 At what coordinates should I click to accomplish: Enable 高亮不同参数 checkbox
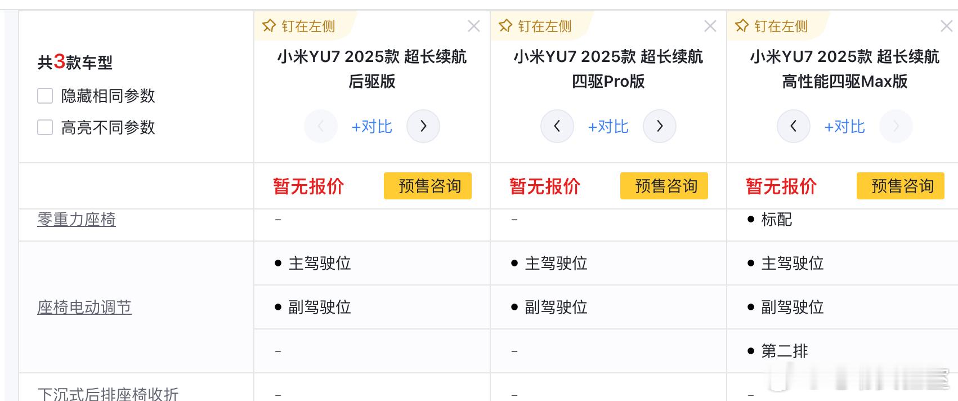click(x=45, y=127)
